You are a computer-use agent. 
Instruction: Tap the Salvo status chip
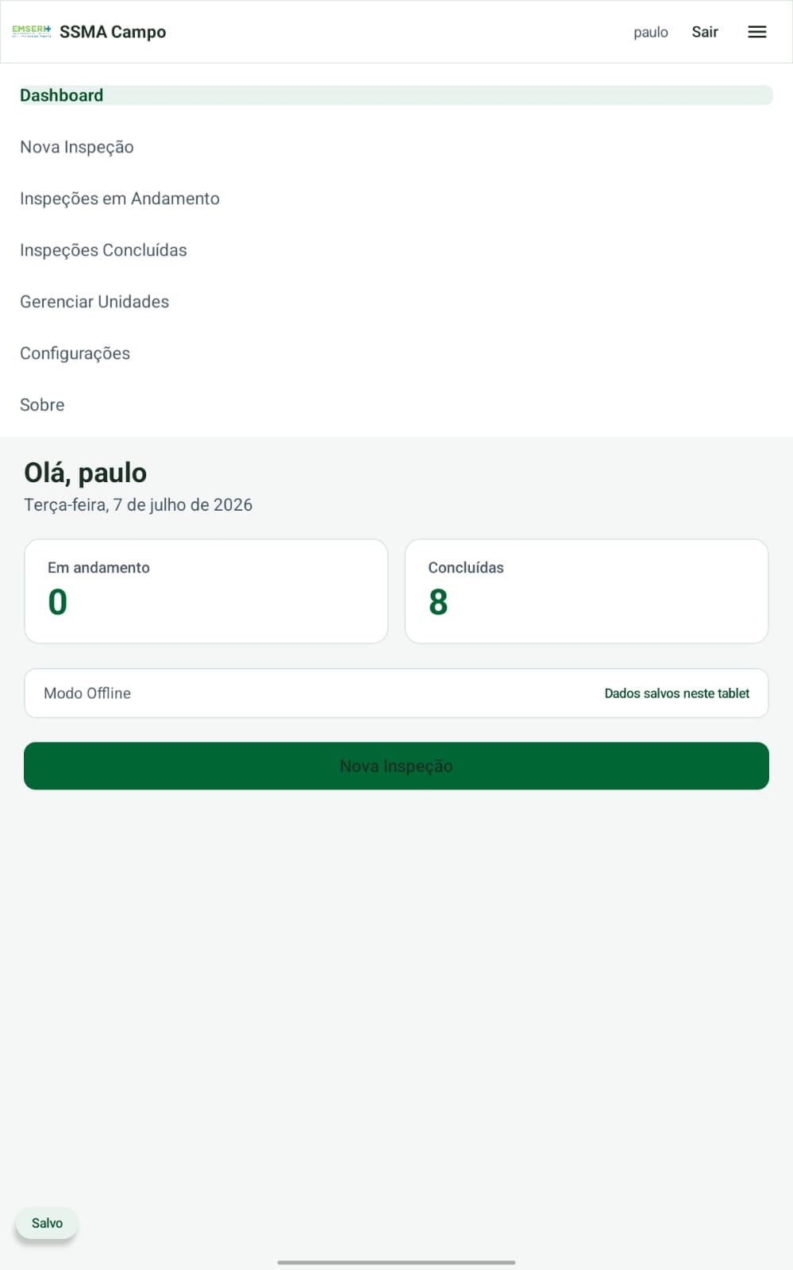[x=47, y=1223]
